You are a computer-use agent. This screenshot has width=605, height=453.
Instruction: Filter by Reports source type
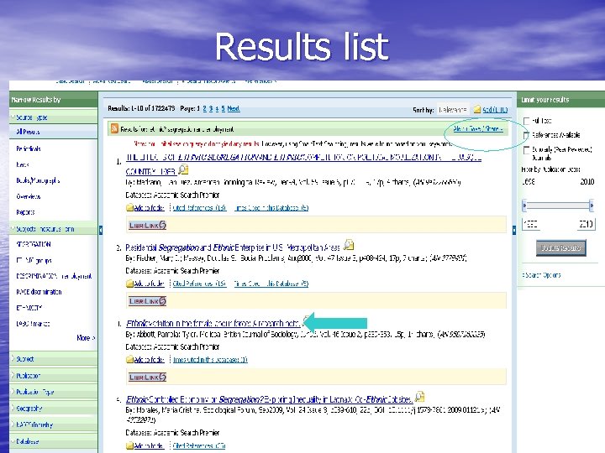(25, 212)
